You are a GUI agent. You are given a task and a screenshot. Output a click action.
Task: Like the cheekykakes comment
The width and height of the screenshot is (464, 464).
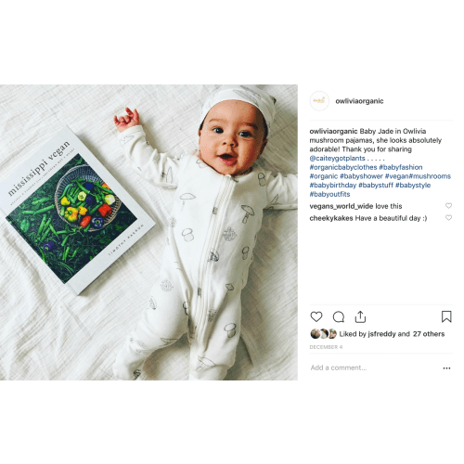(x=448, y=218)
